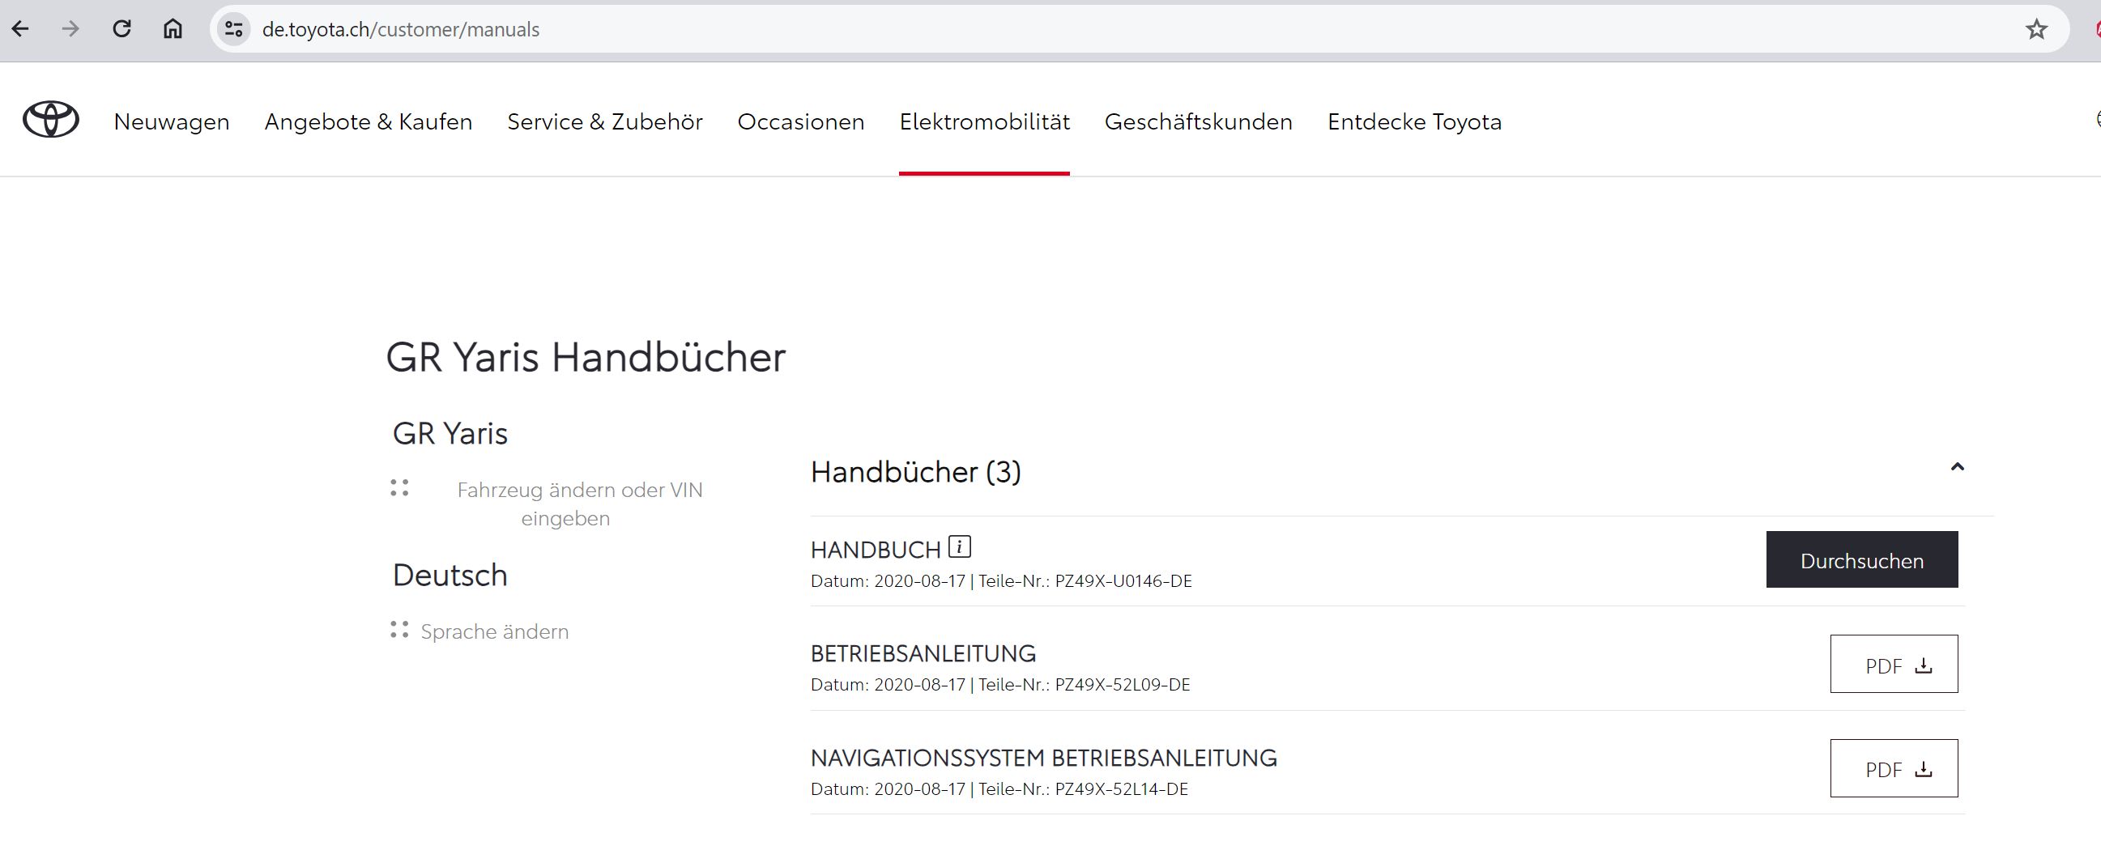Click the browser forward arrow
Image resolution: width=2101 pixels, height=850 pixels.
point(71,29)
